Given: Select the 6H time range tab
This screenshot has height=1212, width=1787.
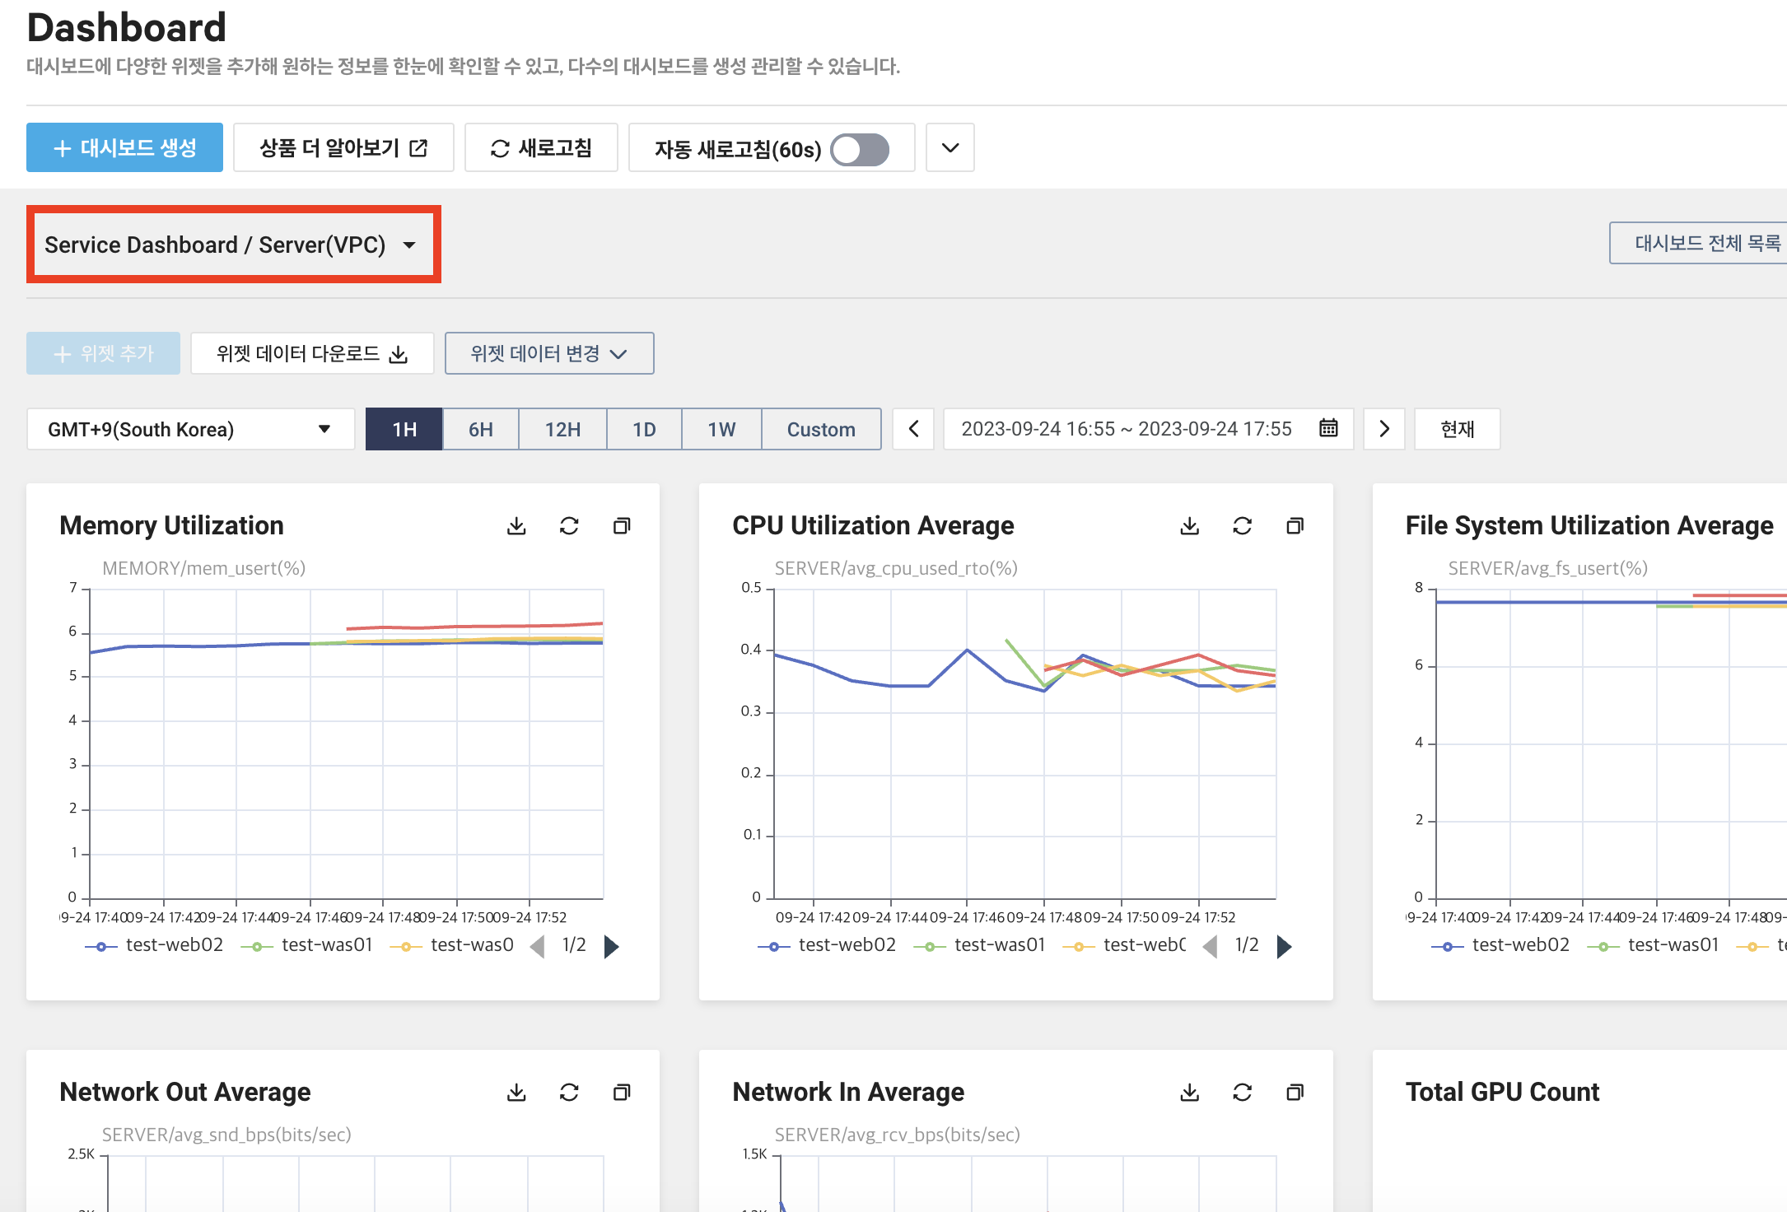Looking at the screenshot, I should pyautogui.click(x=481, y=429).
